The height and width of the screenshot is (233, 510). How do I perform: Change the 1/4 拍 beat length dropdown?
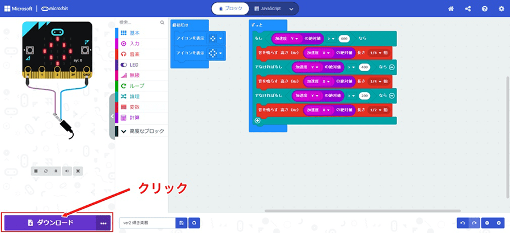click(x=376, y=81)
